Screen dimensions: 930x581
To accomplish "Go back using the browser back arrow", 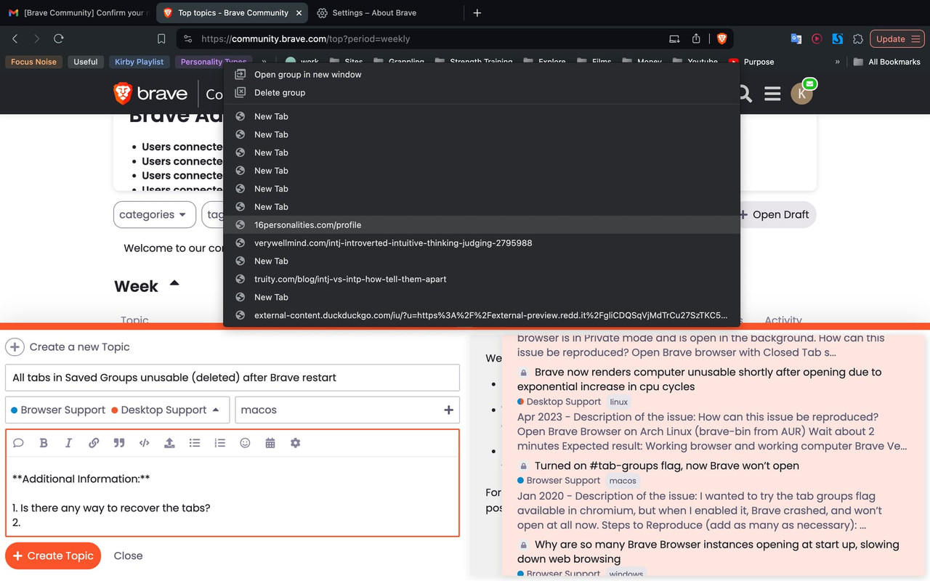I will point(15,38).
